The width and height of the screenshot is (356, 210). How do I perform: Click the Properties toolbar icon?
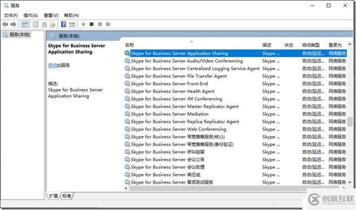[x=36, y=24]
